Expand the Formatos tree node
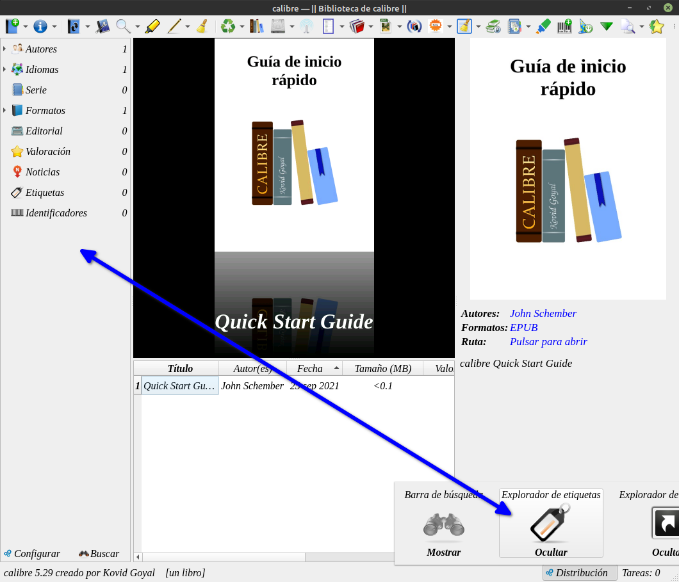Image resolution: width=679 pixels, height=582 pixels. [4, 110]
